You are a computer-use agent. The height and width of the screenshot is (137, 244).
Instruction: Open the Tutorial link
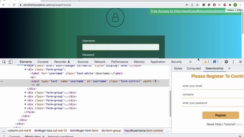coord(229,124)
